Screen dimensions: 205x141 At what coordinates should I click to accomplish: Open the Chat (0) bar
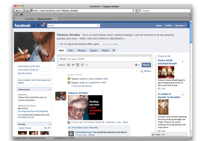pos(169,134)
